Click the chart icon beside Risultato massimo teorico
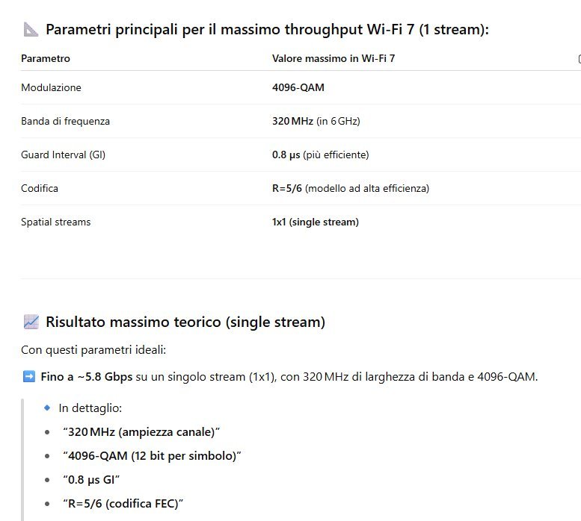The width and height of the screenshot is (581, 521). click(31, 322)
